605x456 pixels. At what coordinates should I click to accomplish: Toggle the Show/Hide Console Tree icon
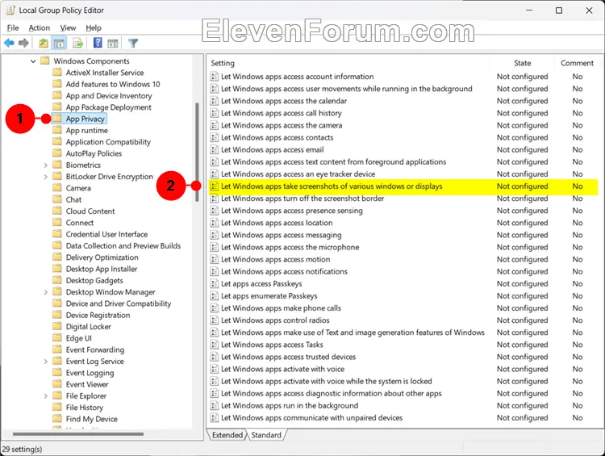pos(59,44)
